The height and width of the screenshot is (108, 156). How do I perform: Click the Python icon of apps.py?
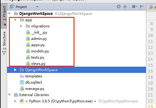(28, 45)
